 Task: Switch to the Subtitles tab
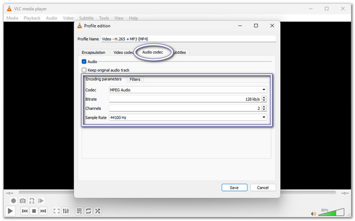click(x=180, y=52)
